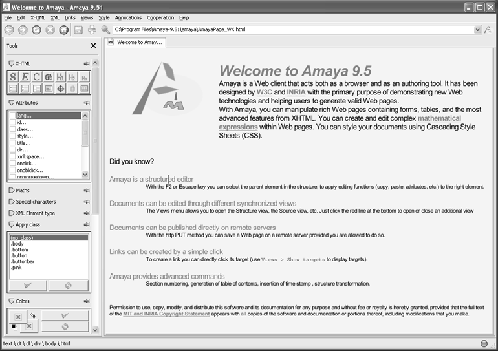The height and width of the screenshot is (351, 498).
Task: Click the Amaya logo icon beside the address bar
Action: pos(488,30)
